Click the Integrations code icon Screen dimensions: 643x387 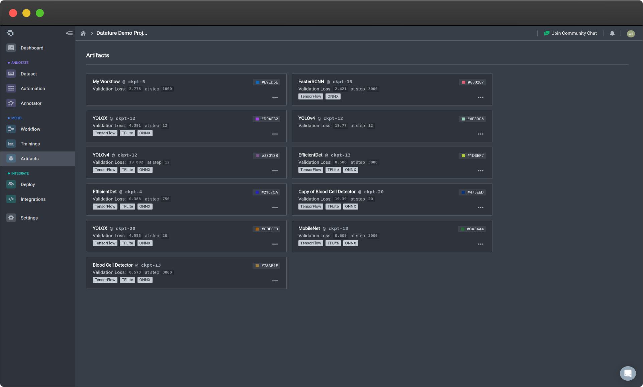(x=11, y=199)
